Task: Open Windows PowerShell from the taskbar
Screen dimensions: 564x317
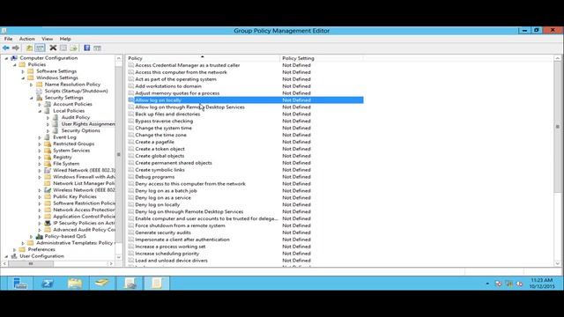Action: 47,284
